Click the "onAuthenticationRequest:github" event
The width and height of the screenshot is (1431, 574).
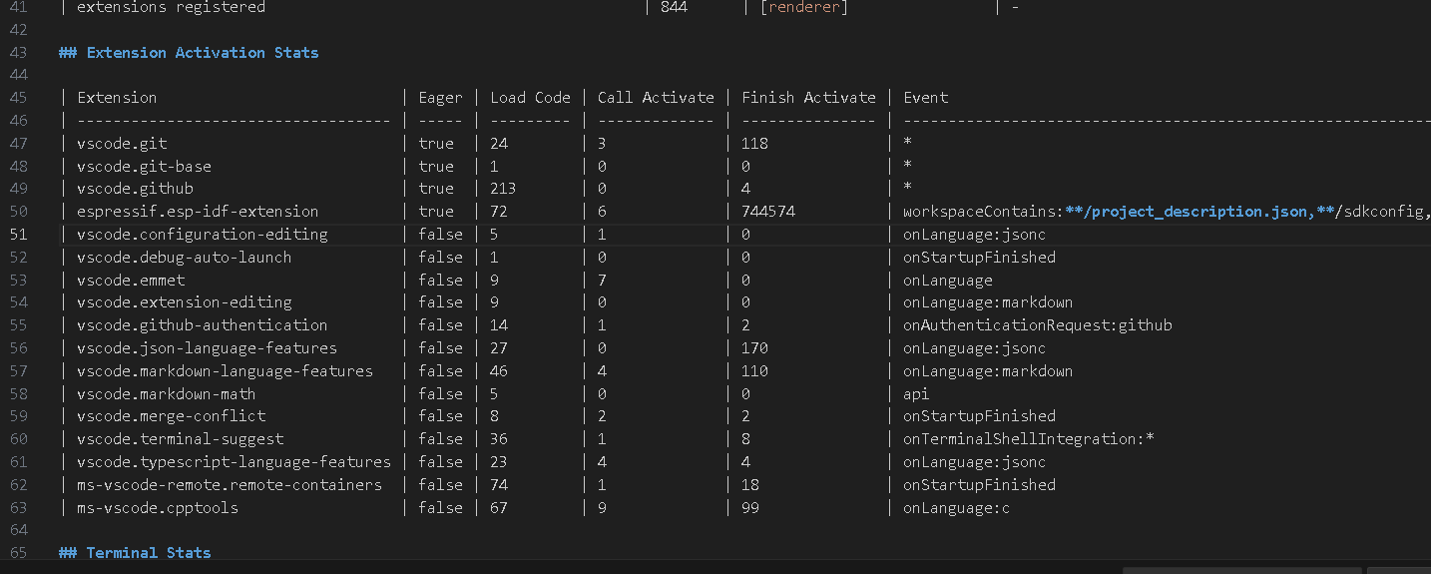coord(1038,324)
